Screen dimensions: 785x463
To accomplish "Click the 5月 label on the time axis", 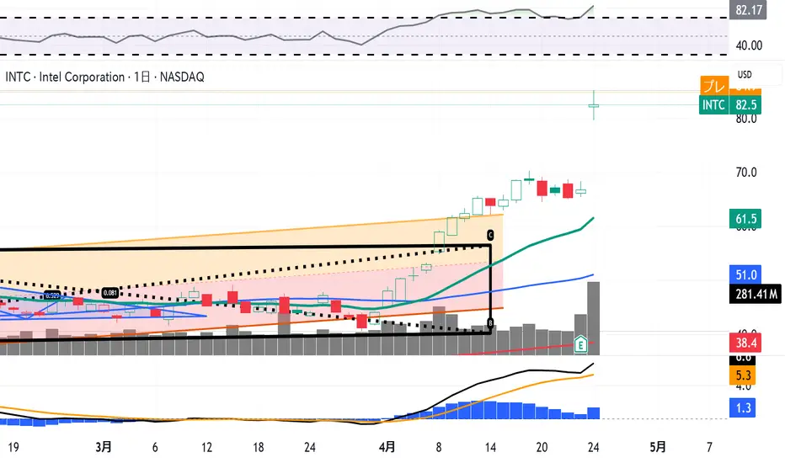I will 658,447.
